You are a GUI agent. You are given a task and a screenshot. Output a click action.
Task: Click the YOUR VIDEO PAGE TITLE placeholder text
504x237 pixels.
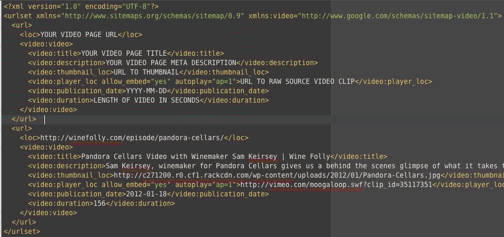[x=124, y=53]
